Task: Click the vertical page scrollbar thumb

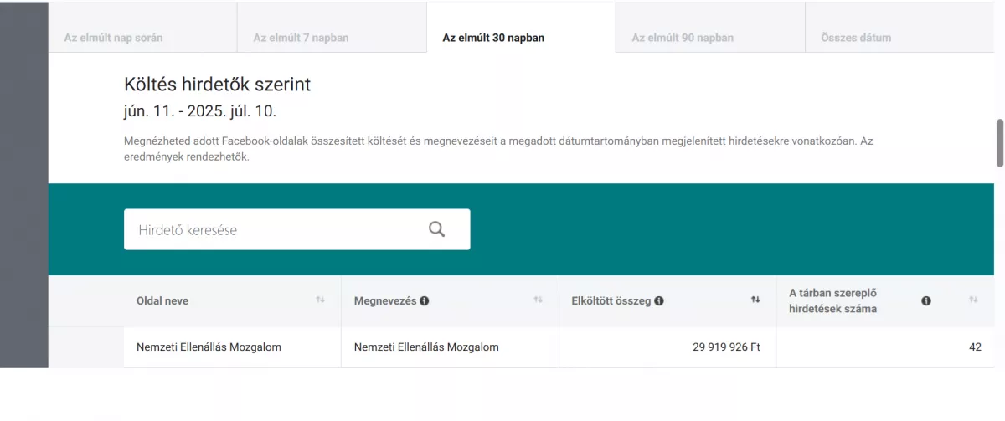Action: [x=999, y=143]
